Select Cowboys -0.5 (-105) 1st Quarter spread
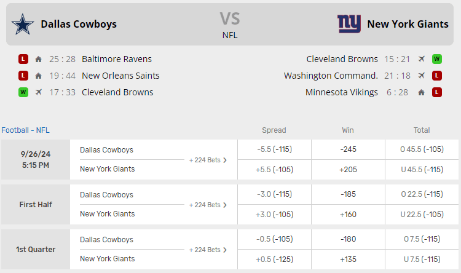 pyautogui.click(x=274, y=239)
